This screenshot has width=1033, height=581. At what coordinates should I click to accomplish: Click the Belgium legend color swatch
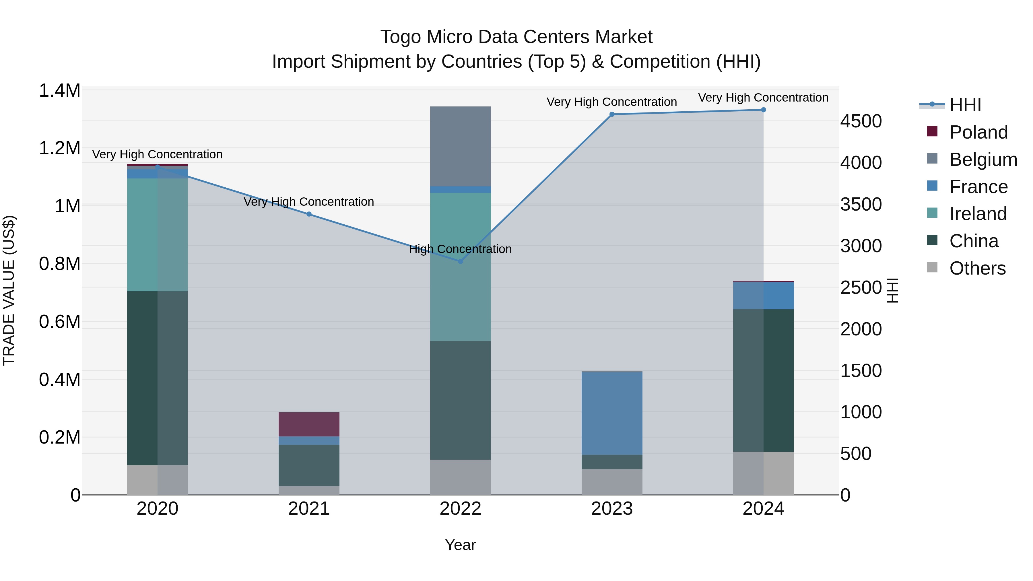coord(932,158)
